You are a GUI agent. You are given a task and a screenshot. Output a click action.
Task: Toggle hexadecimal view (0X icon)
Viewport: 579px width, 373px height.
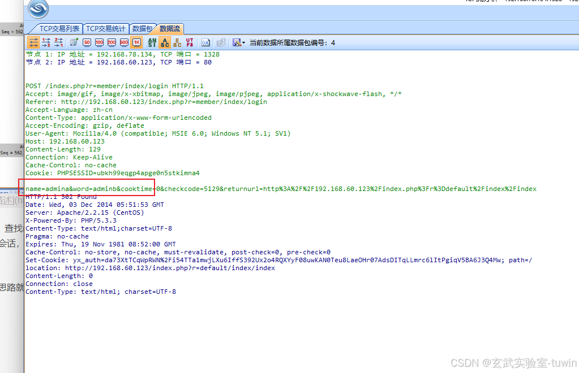tap(205, 43)
